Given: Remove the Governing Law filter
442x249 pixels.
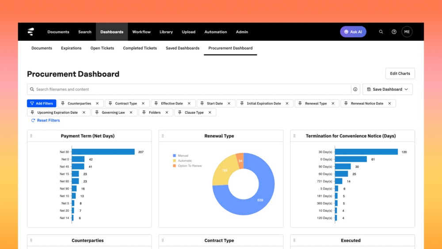Looking at the screenshot, I should click(131, 112).
